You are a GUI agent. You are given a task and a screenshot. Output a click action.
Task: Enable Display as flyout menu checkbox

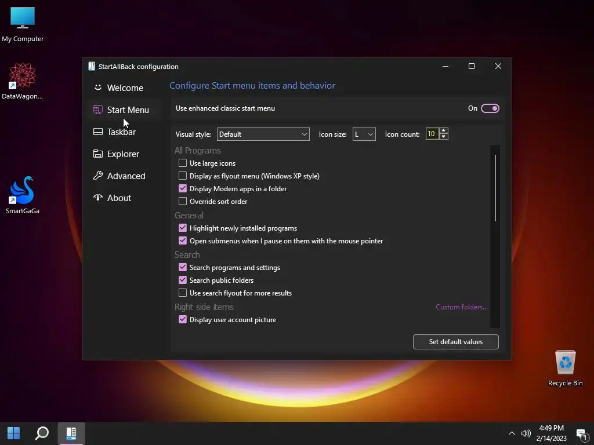[183, 176]
